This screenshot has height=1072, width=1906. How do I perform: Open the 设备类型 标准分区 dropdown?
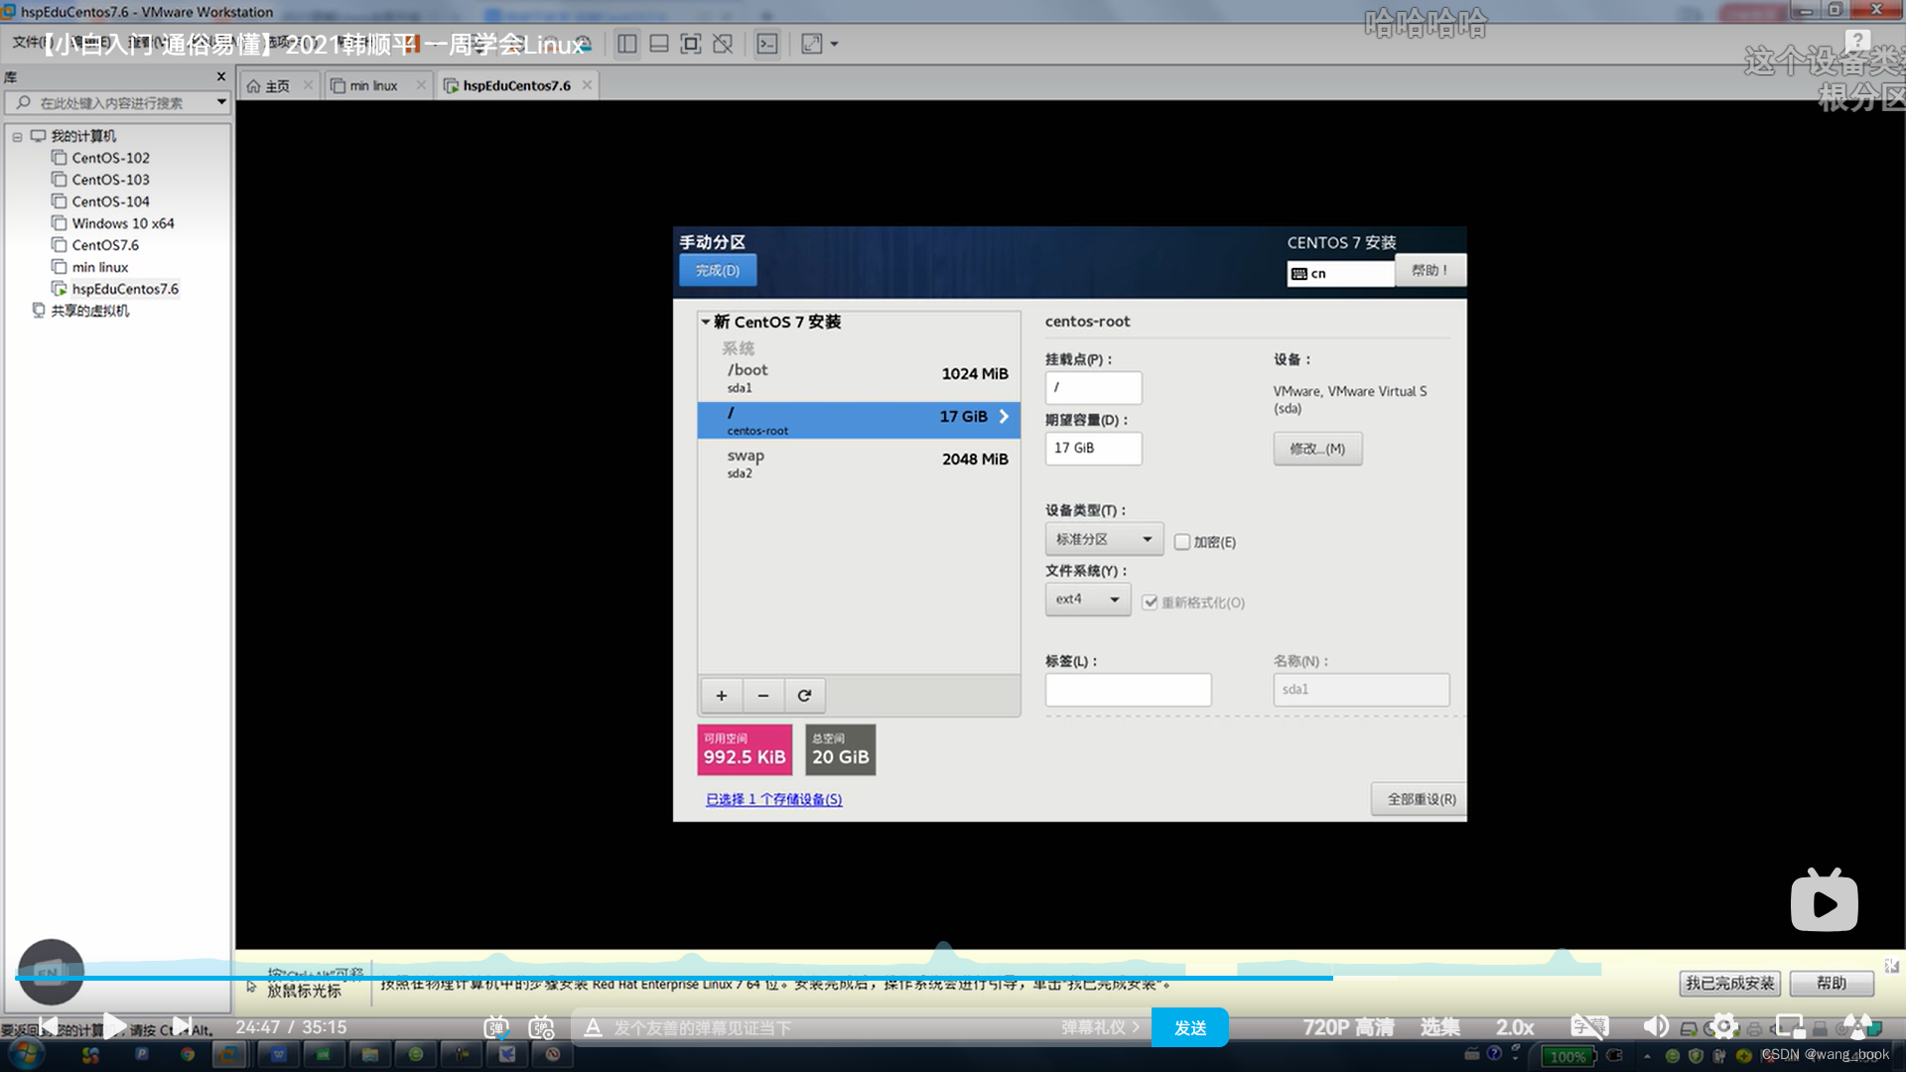(x=1104, y=539)
